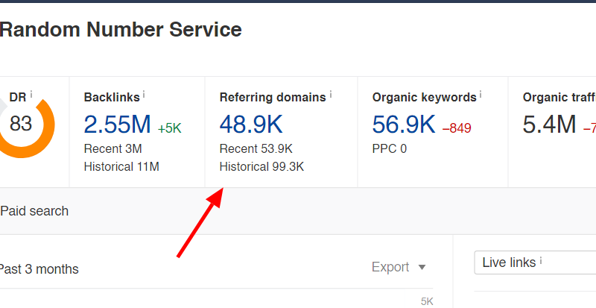Select Recent 53.9K referring domains
This screenshot has width=596, height=308.
click(256, 148)
